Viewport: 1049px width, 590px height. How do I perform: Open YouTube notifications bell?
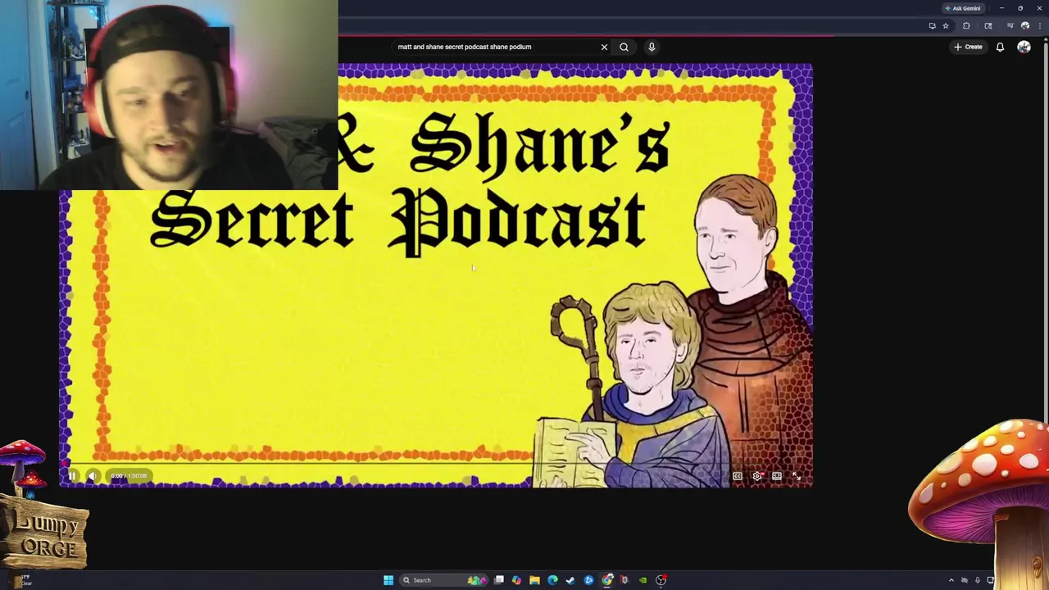(1000, 47)
